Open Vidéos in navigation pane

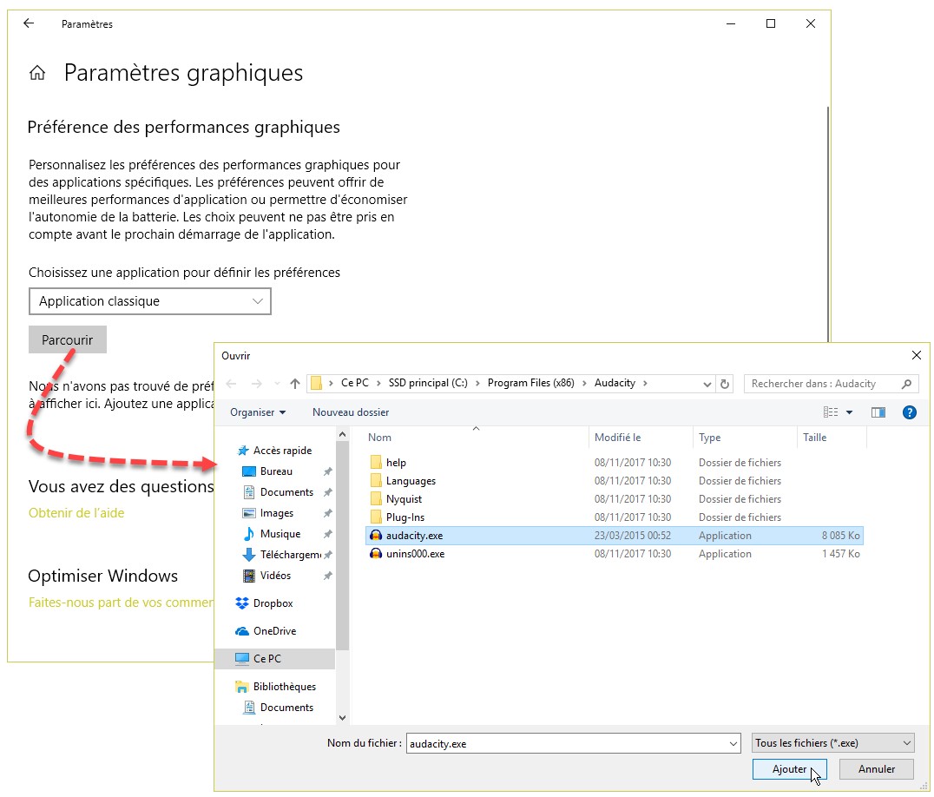click(x=266, y=576)
